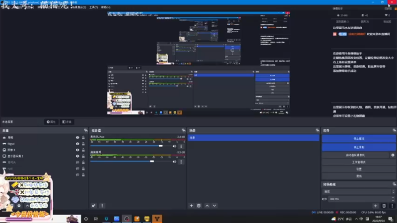
Task: Open the OBS Studio taskbar icon
Action: coord(127,219)
